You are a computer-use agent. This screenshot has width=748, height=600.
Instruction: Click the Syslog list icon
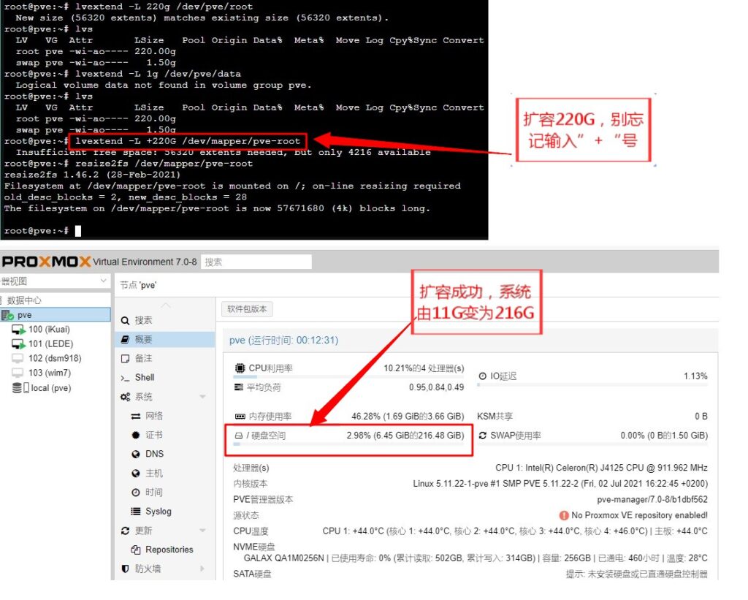135,512
